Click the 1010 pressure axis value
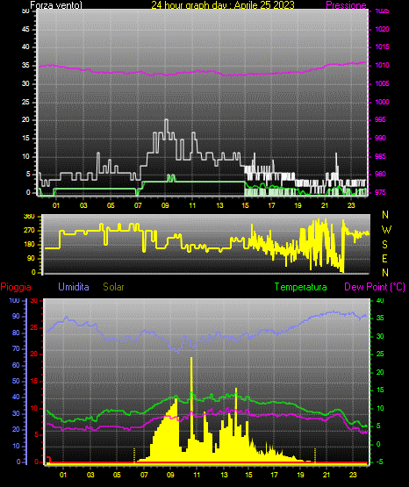The image size is (409, 487). point(382,65)
